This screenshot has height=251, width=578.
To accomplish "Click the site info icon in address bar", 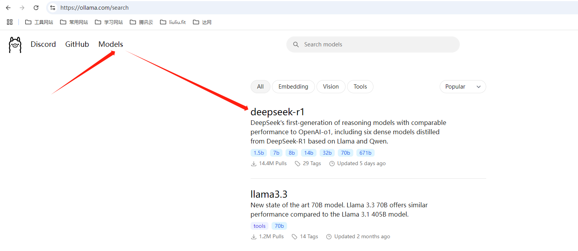I will [53, 8].
